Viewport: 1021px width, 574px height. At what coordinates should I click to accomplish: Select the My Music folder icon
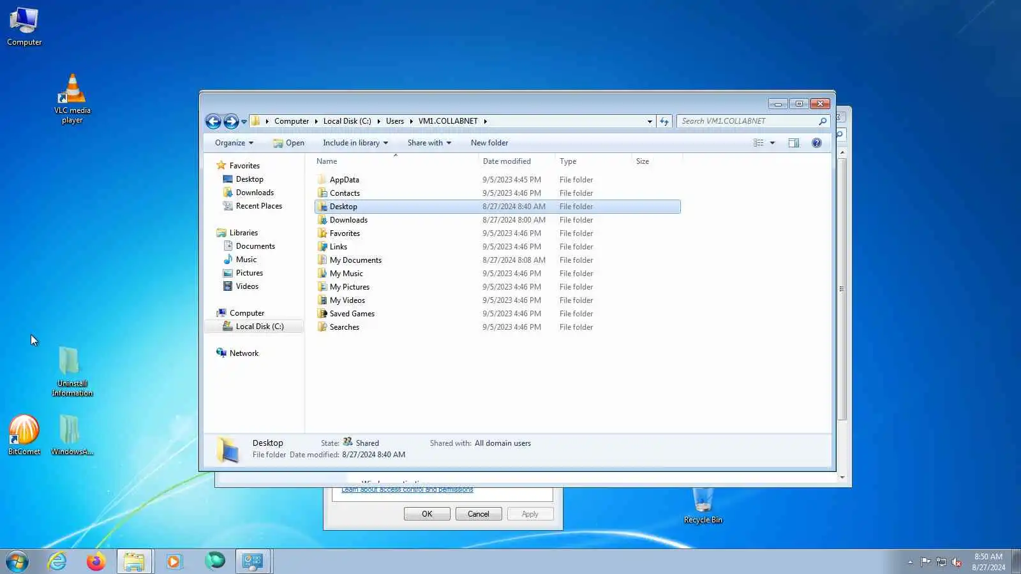click(x=322, y=274)
